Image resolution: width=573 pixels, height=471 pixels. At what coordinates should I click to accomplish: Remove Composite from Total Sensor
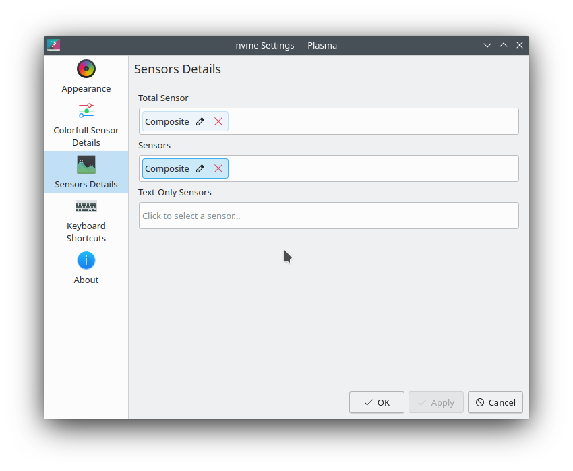point(218,122)
